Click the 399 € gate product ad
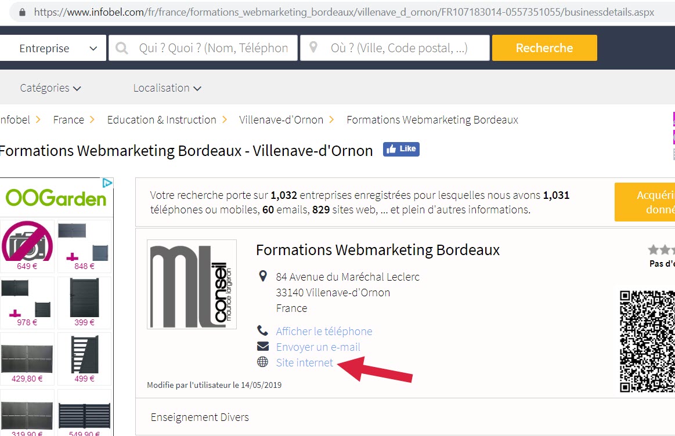This screenshot has height=436, width=675. point(84,302)
